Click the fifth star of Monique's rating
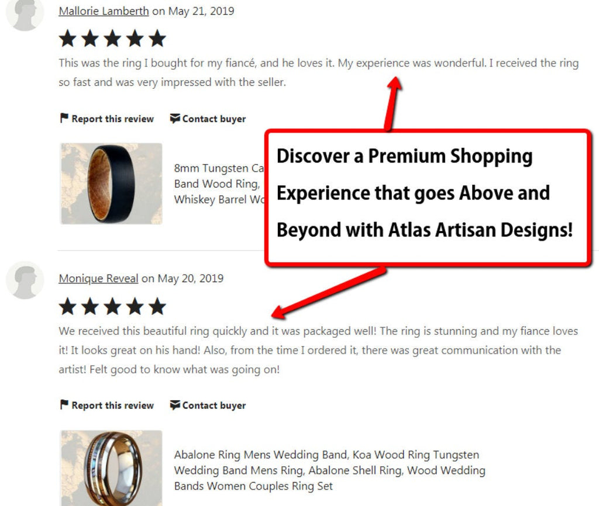This screenshot has width=599, height=506. [x=157, y=306]
